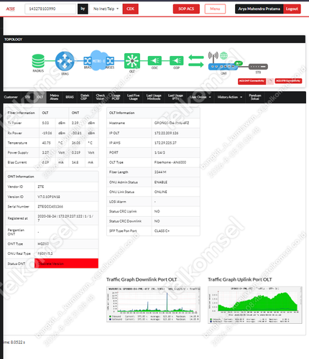Open the Last Usage IPTV tab
309x359 pixels.
[175, 97]
